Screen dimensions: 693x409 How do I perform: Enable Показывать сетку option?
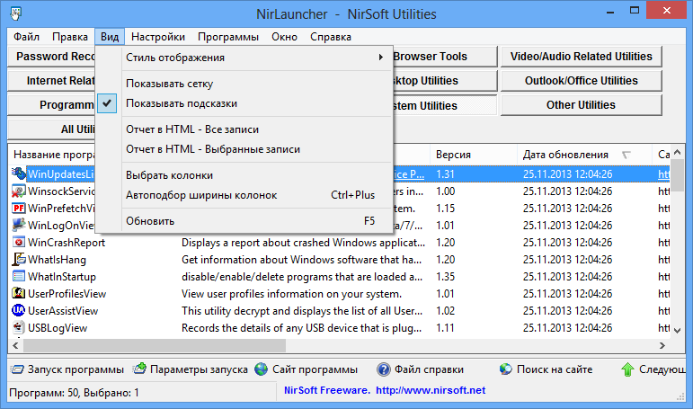coord(244,84)
